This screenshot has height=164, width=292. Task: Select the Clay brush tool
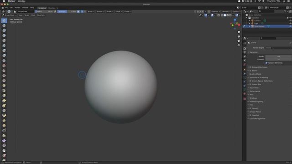click(4, 31)
